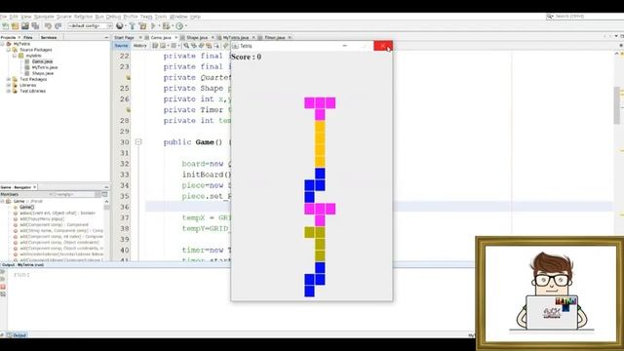The width and height of the screenshot is (624, 351).
Task: Select Shape.java in the Projects tree
Action: 43,74
